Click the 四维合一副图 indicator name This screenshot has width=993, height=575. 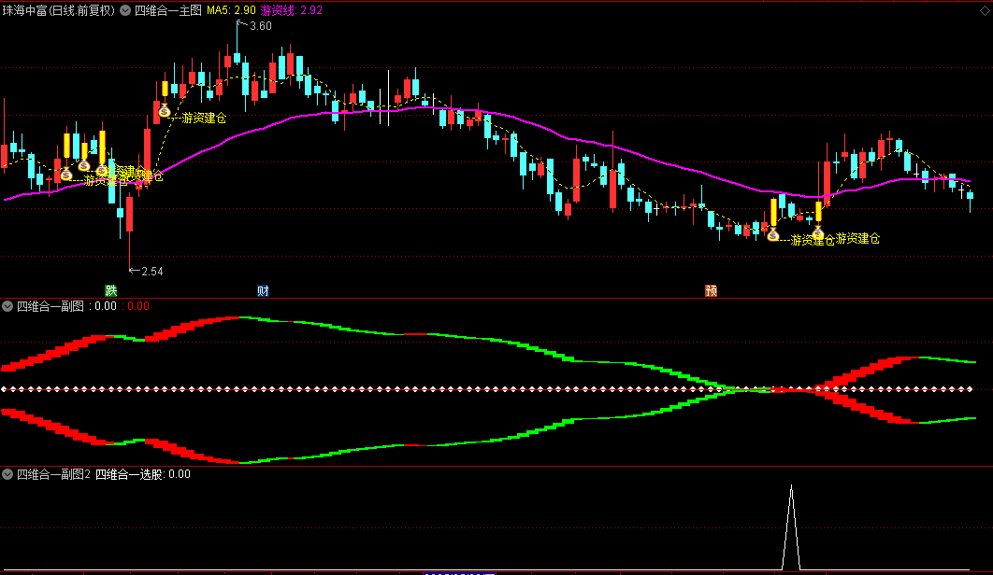tap(50, 306)
